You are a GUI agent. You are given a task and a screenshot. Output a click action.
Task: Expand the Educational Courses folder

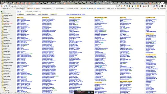pos(1,31)
